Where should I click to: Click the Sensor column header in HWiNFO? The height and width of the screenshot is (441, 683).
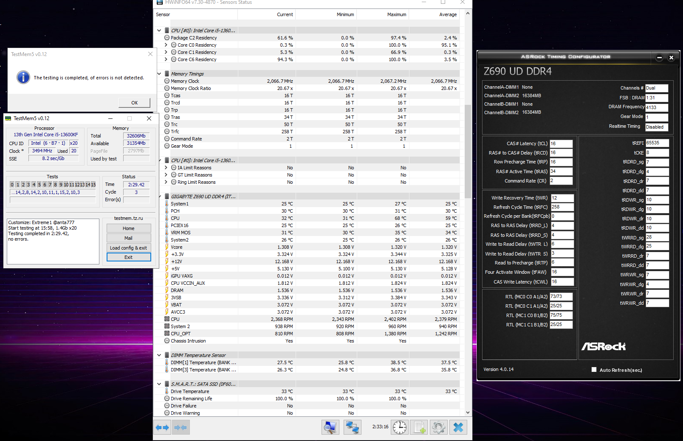[195, 14]
